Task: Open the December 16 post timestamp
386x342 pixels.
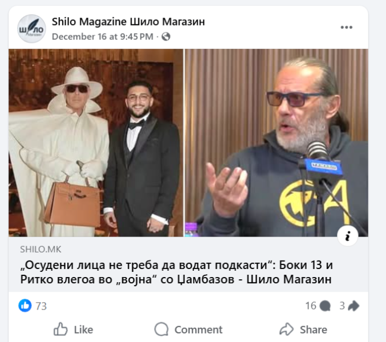Action: (103, 36)
